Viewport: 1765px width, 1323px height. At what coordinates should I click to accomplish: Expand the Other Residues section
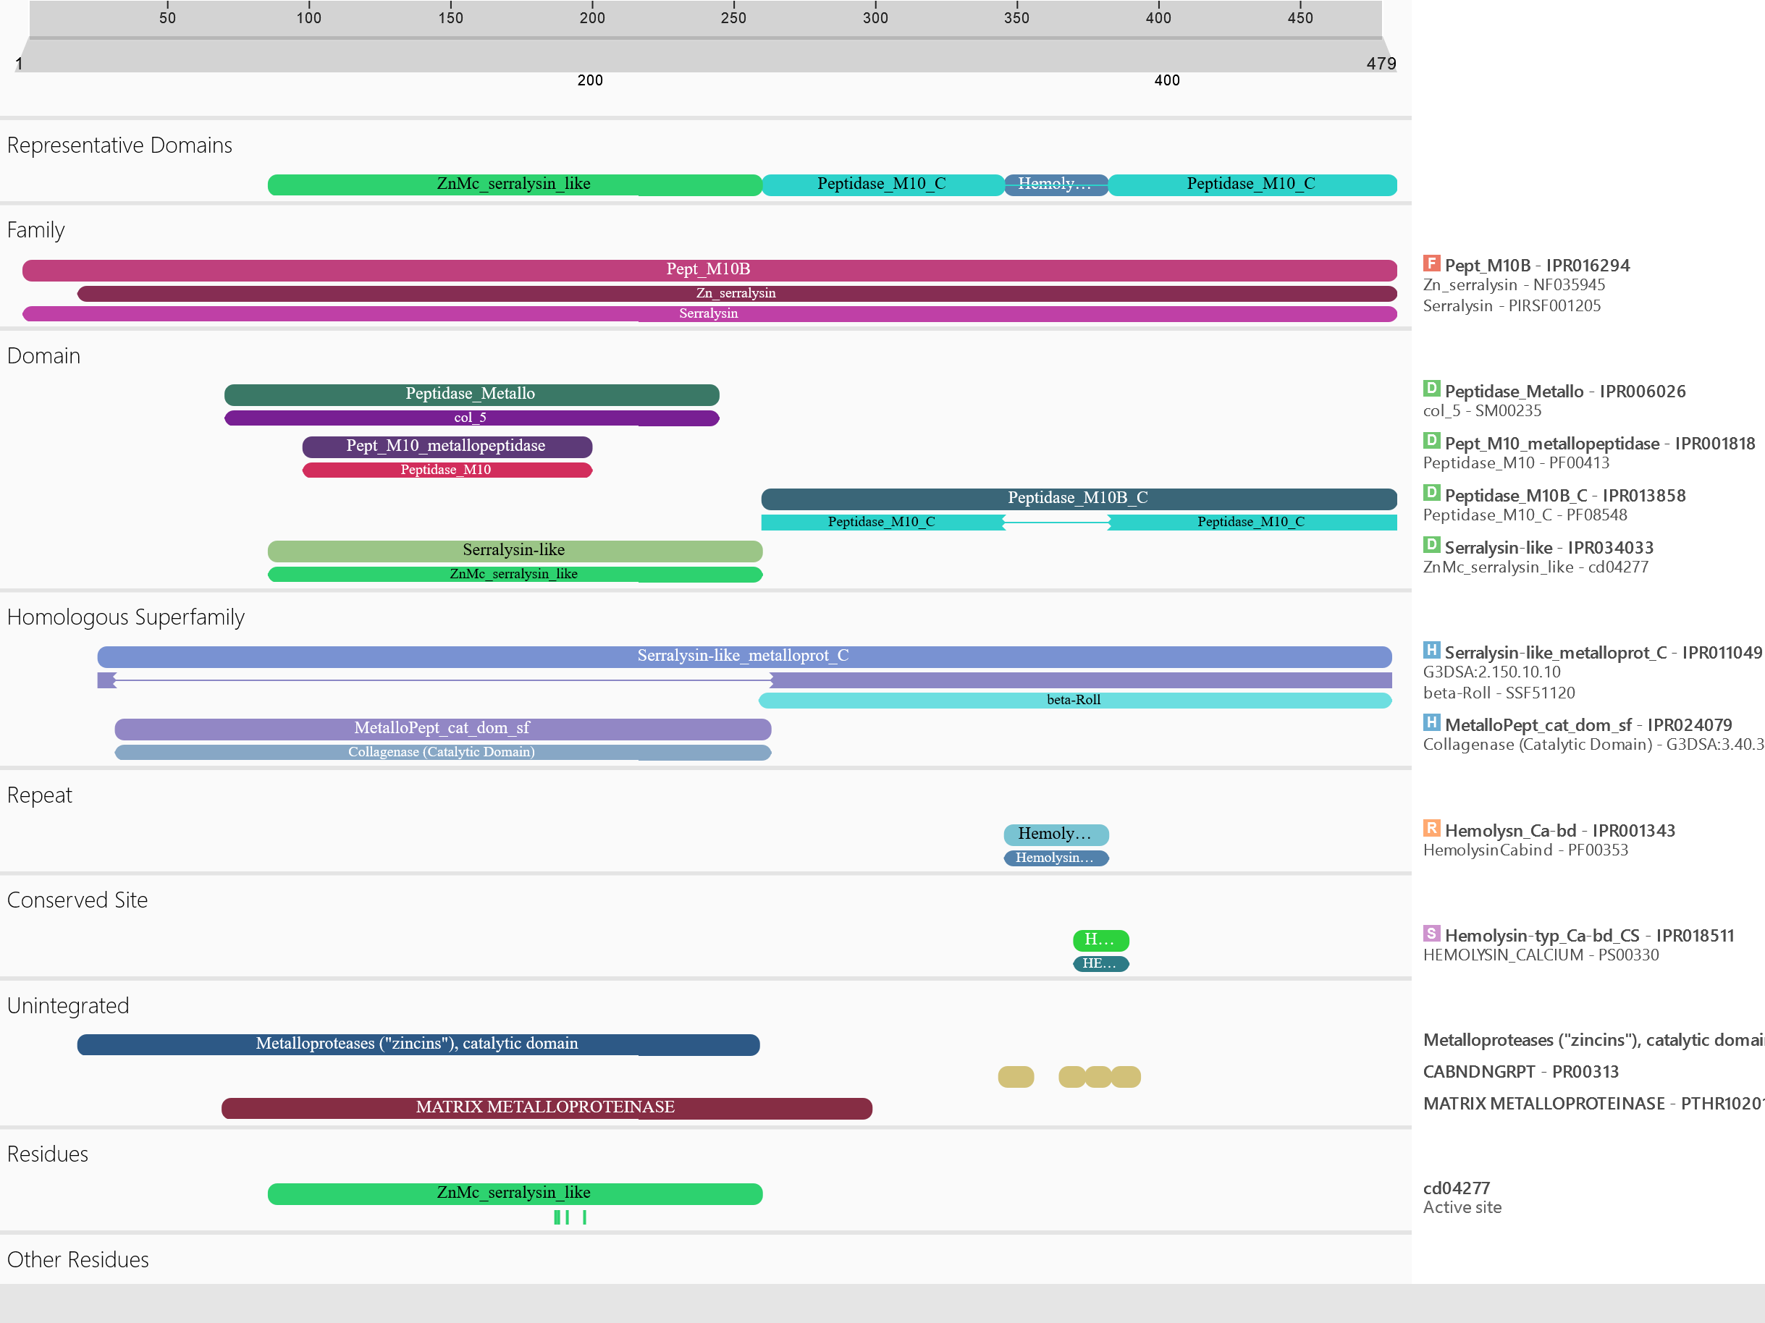[x=78, y=1259]
